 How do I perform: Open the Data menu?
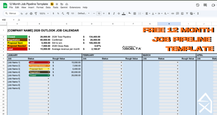pos(48,8)
